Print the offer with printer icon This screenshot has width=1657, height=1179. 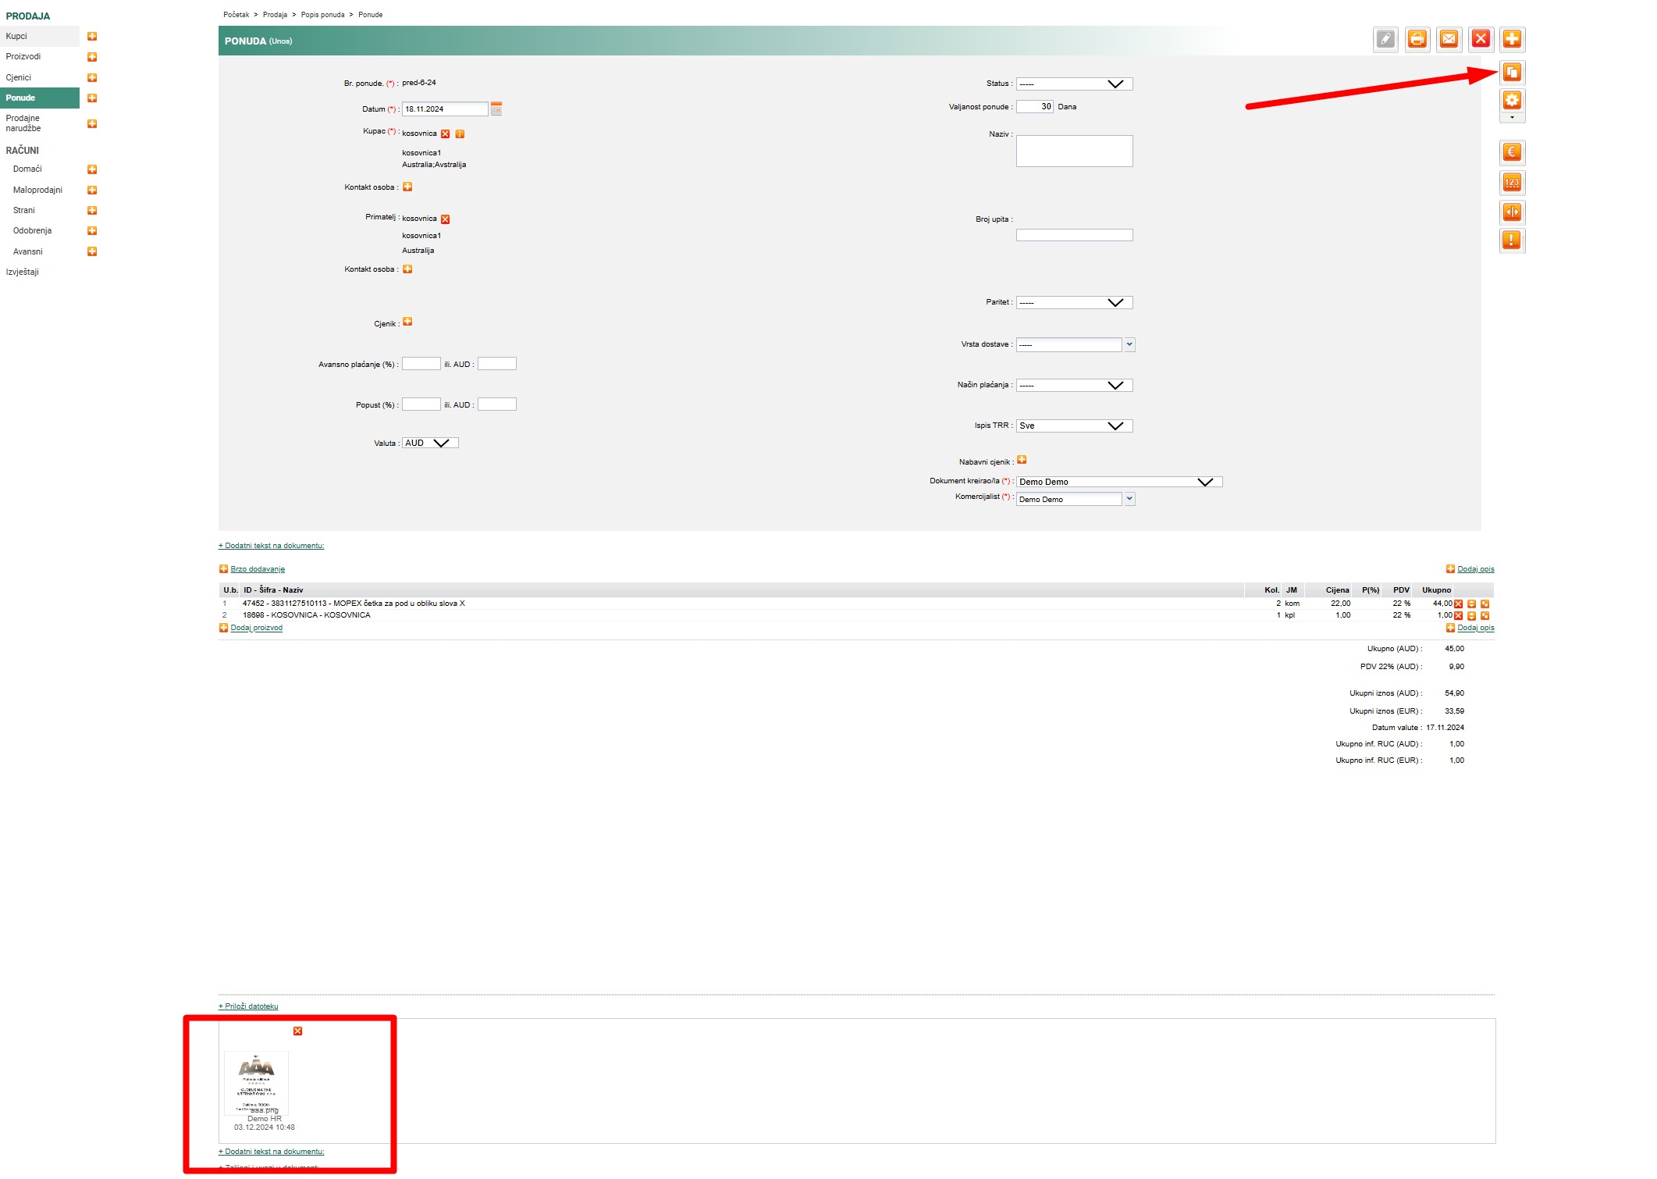point(1417,39)
